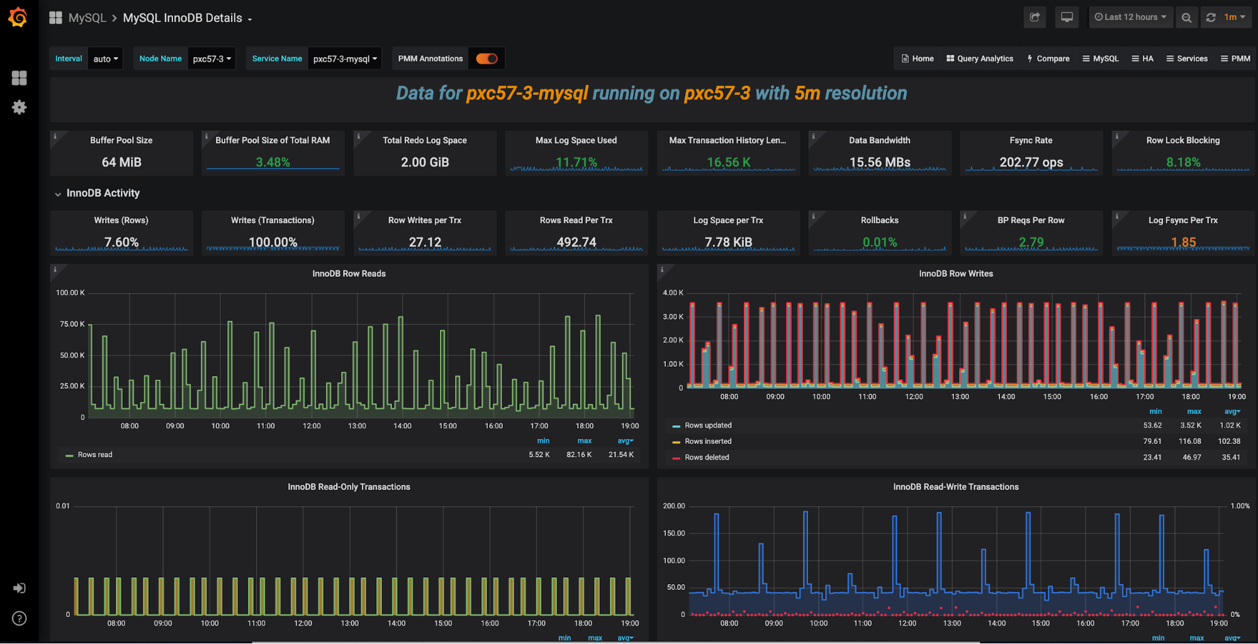Open the Services menu

click(x=1187, y=59)
